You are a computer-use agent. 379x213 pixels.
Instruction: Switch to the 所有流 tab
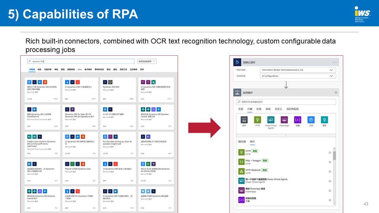[32, 70]
